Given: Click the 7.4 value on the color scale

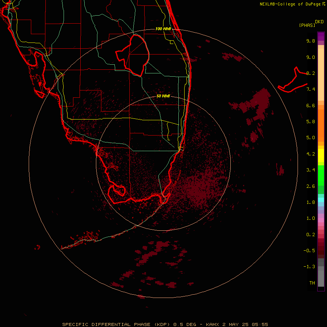Looking at the screenshot, I should 311,89.
